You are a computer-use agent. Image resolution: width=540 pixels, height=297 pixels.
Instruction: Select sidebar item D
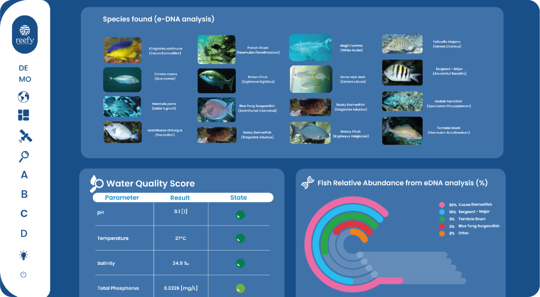24,233
